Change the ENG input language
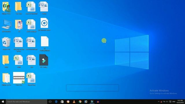The width and height of the screenshot is (185, 104). (x=174, y=102)
